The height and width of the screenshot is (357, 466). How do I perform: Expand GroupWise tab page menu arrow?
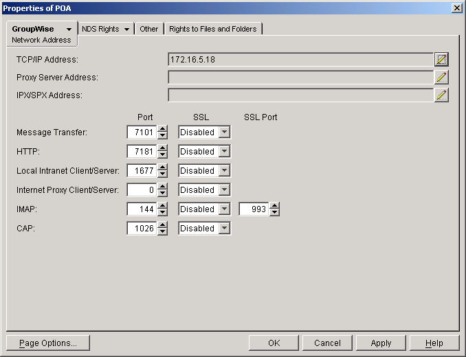coord(69,29)
